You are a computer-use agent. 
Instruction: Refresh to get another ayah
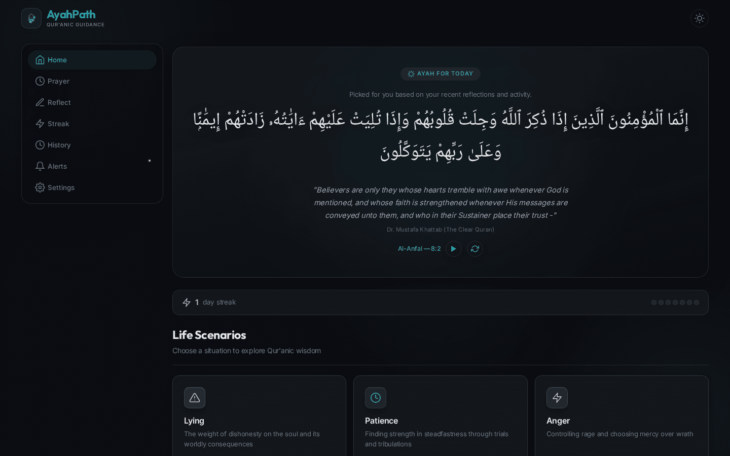(475, 249)
